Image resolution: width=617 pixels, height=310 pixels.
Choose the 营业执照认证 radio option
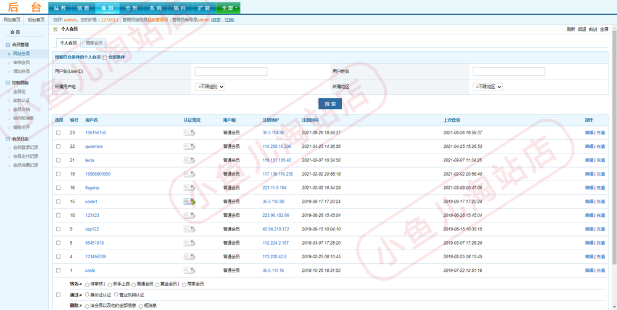tap(117, 294)
